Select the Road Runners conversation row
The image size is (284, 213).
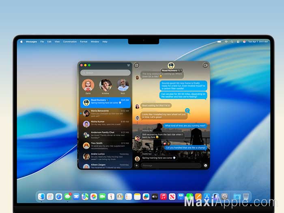(105, 102)
